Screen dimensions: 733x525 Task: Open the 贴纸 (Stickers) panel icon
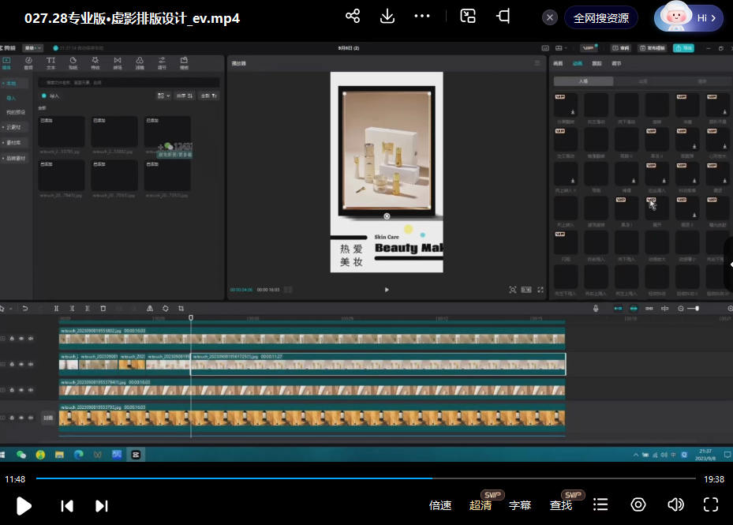pos(73,62)
